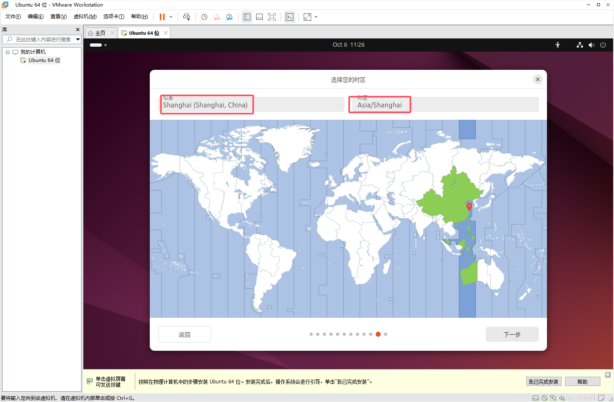The width and height of the screenshot is (614, 402).
Task: Open the accessibility menu icon in Ubuntu bar
Action: 558,45
